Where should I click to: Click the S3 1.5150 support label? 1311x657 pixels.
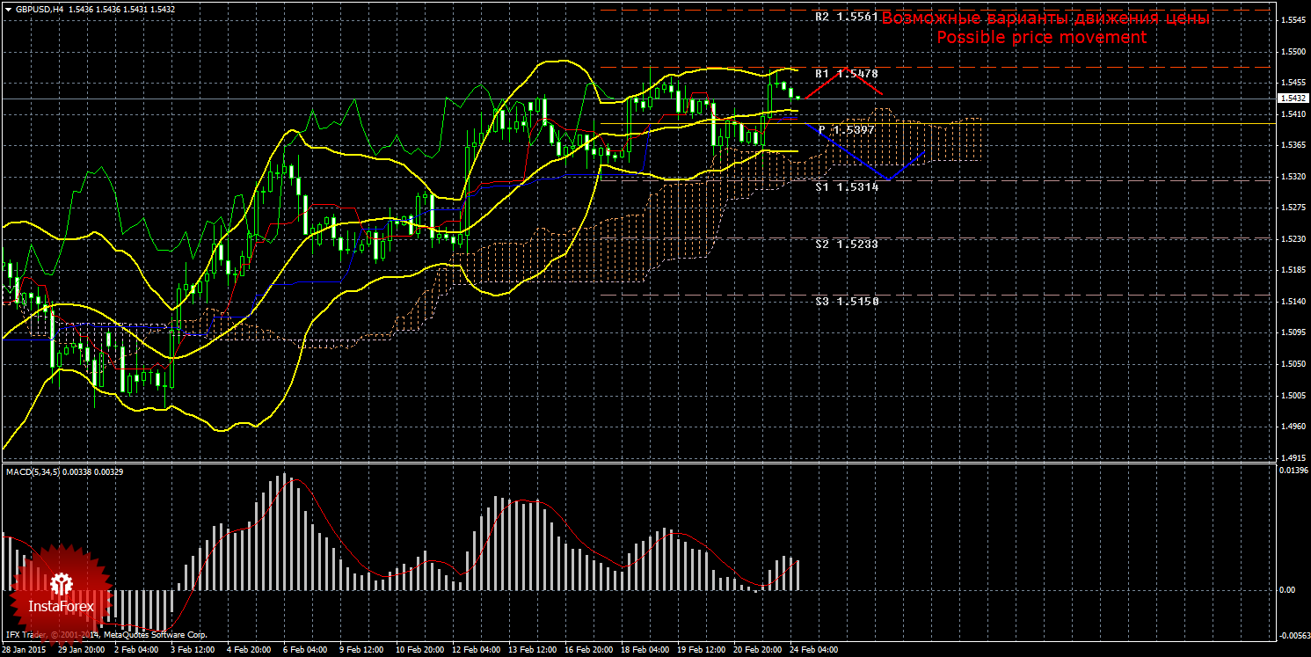[847, 302]
